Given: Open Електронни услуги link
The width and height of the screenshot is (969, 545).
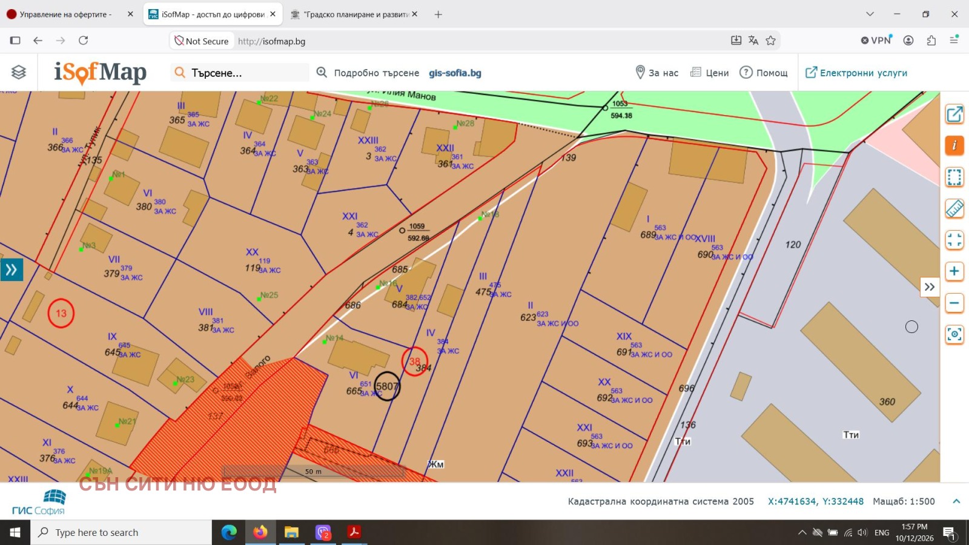Looking at the screenshot, I should pos(856,73).
